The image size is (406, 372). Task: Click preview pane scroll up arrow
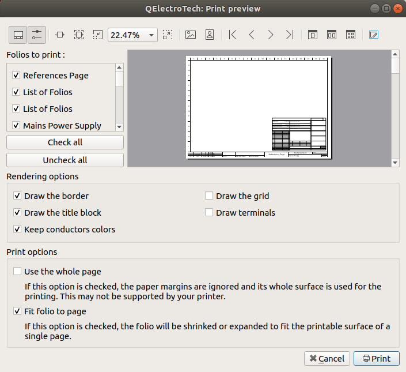point(395,54)
